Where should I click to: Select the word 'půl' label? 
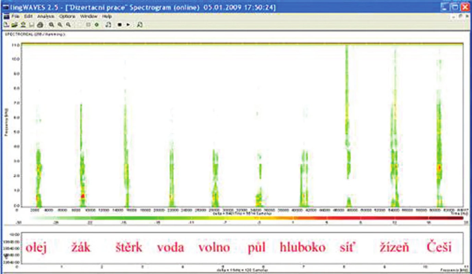pos(256,247)
